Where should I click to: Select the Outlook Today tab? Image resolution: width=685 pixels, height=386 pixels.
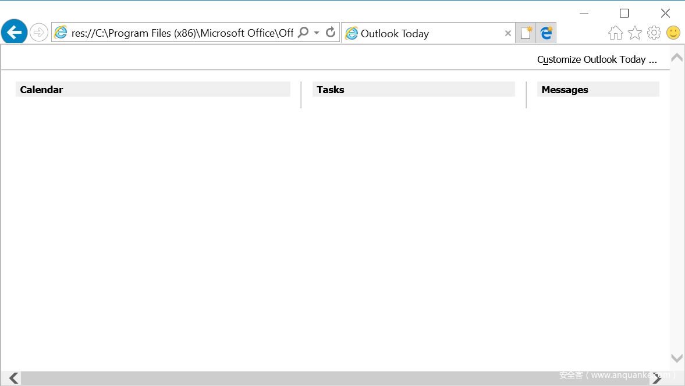point(428,33)
